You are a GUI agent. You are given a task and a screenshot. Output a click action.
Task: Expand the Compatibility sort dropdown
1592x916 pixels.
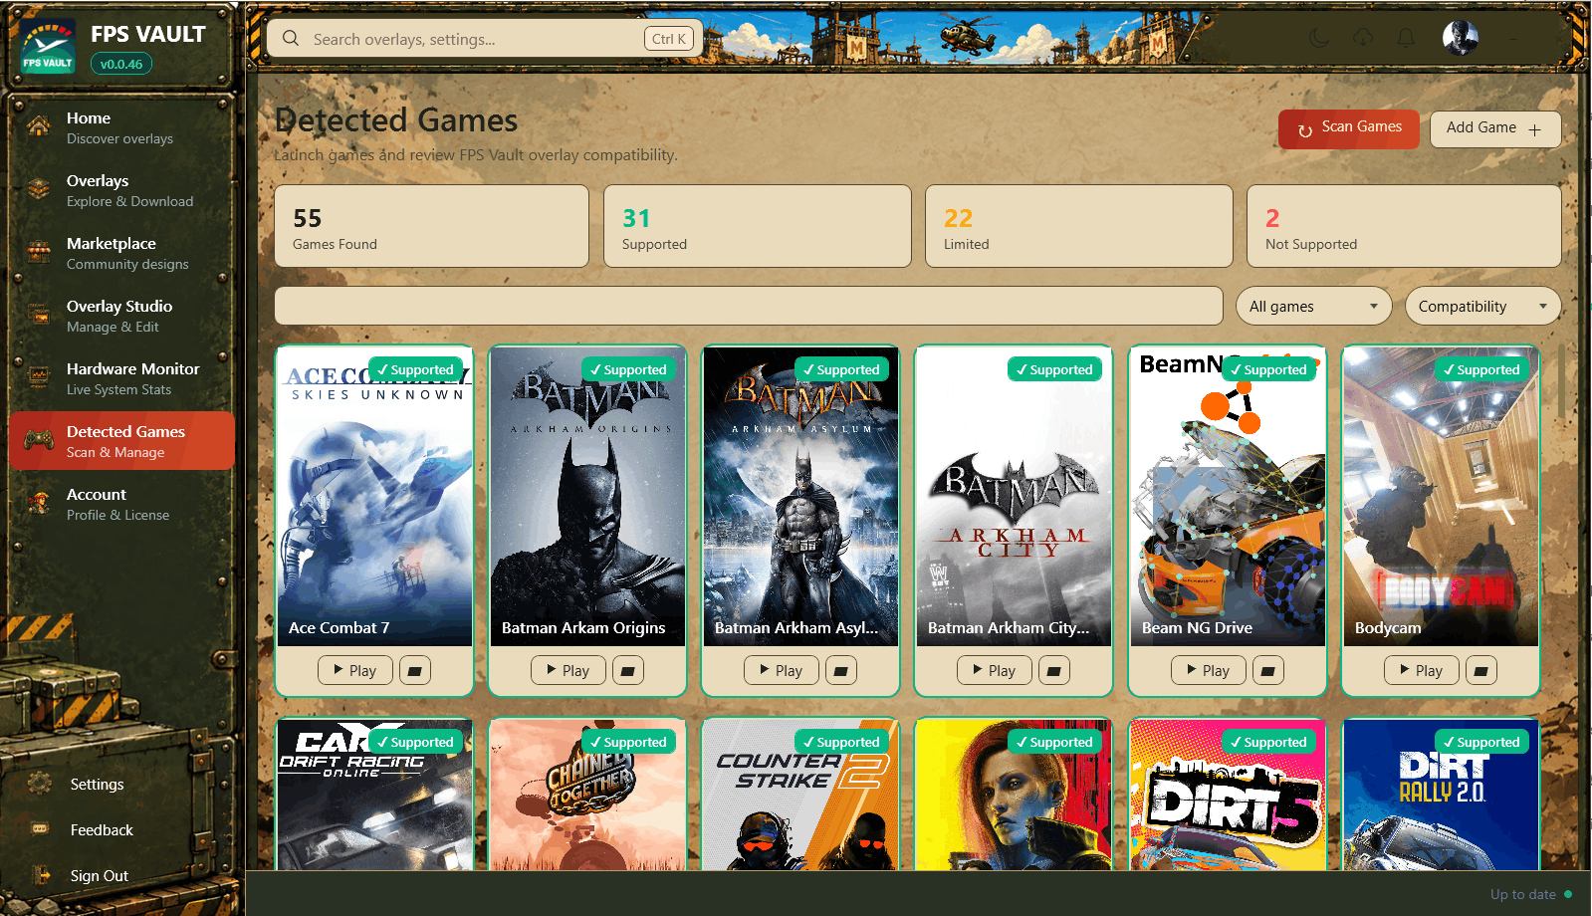1482,306
